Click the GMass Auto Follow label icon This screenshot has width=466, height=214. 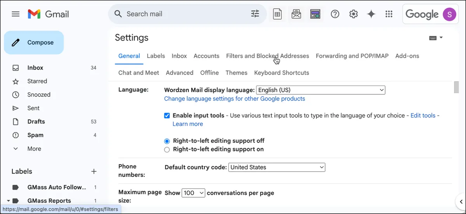(x=16, y=187)
